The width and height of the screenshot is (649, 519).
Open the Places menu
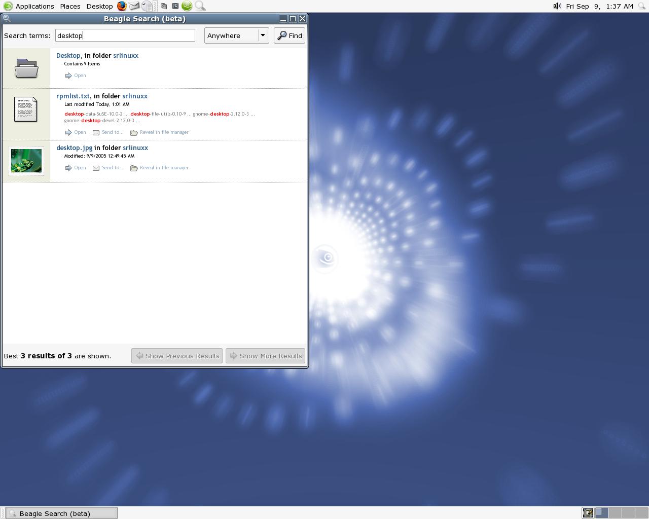click(x=70, y=6)
